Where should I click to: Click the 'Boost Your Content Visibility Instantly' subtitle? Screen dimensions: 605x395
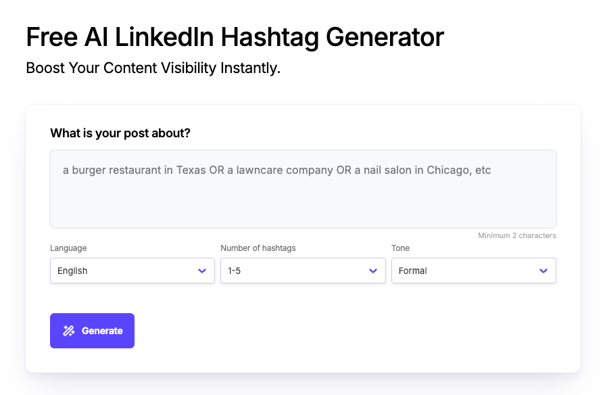pos(153,68)
